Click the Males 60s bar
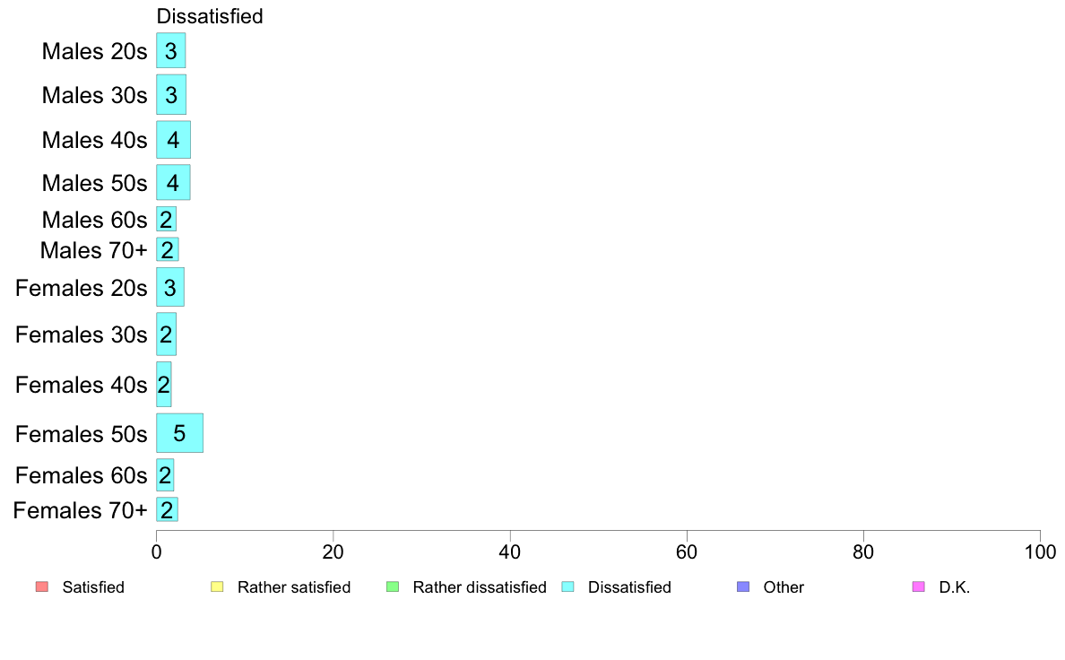 click(167, 219)
